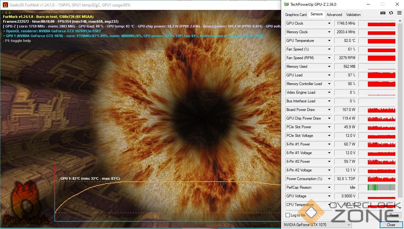This screenshot has width=404, height=229.
Task: Click the GPU-Z app icon in title bar
Action: click(286, 4)
